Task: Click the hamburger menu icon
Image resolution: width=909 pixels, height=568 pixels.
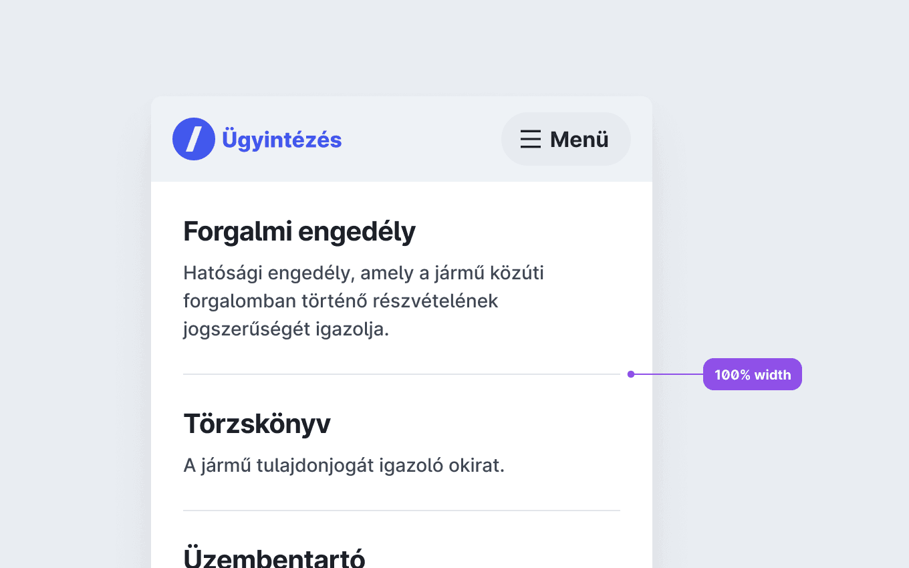Action: pyautogui.click(x=531, y=139)
